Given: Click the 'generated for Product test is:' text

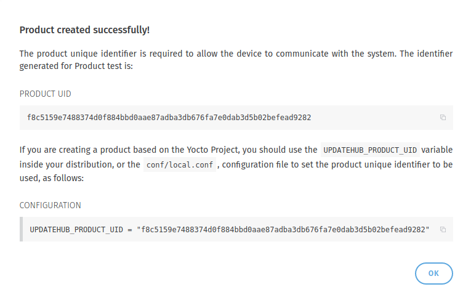Looking at the screenshot, I should [76, 66].
